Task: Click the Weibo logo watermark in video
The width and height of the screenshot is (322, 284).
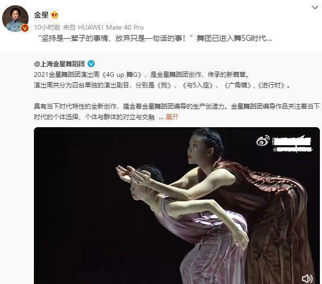Action: click(263, 140)
